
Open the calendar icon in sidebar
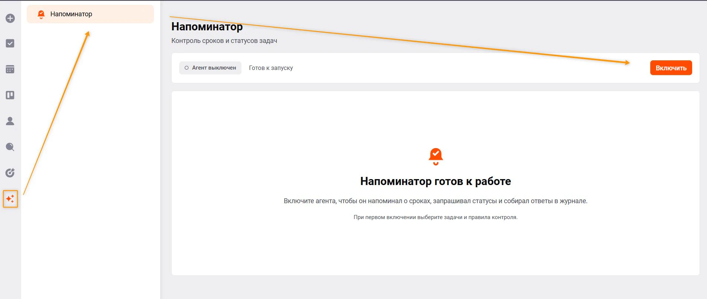coord(10,69)
